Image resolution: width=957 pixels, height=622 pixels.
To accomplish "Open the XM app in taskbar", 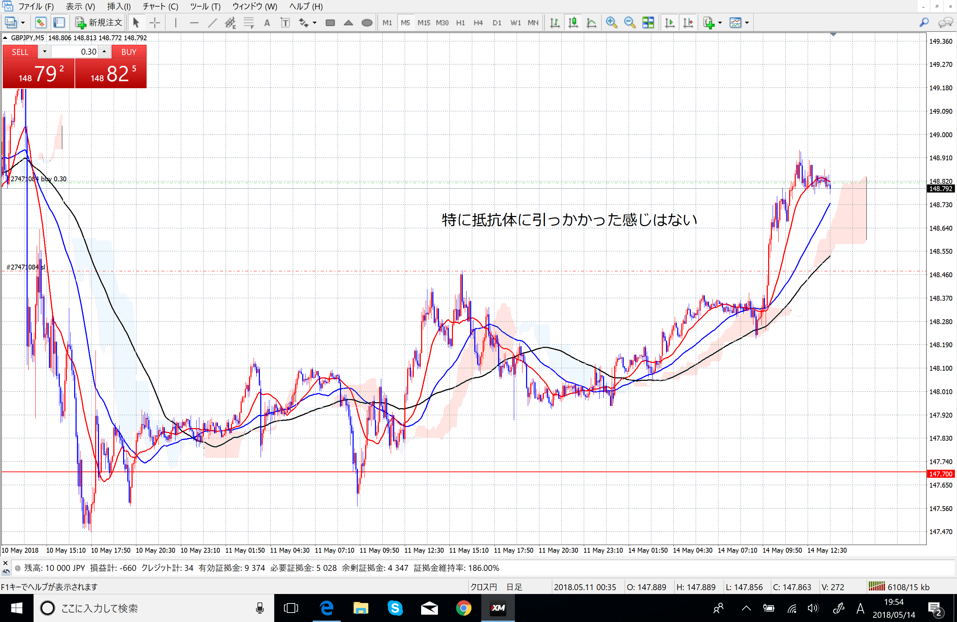I will [497, 608].
